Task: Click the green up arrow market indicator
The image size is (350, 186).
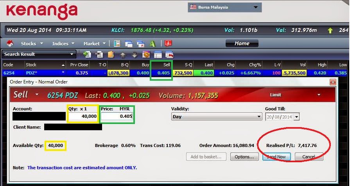Action: coord(330,30)
